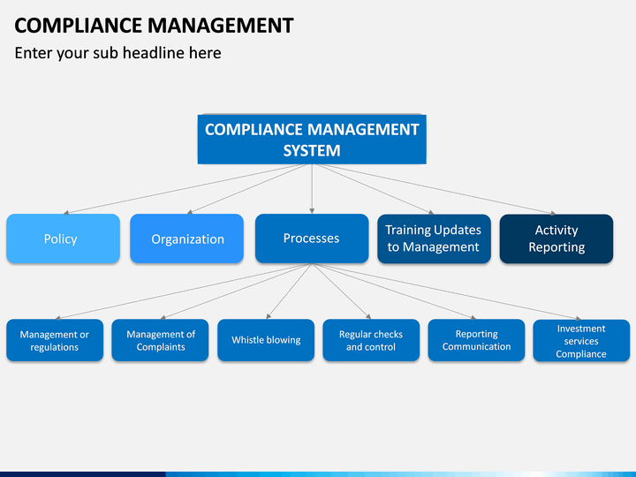Select the Management or regulations box
This screenshot has height=477, width=636.
click(55, 340)
